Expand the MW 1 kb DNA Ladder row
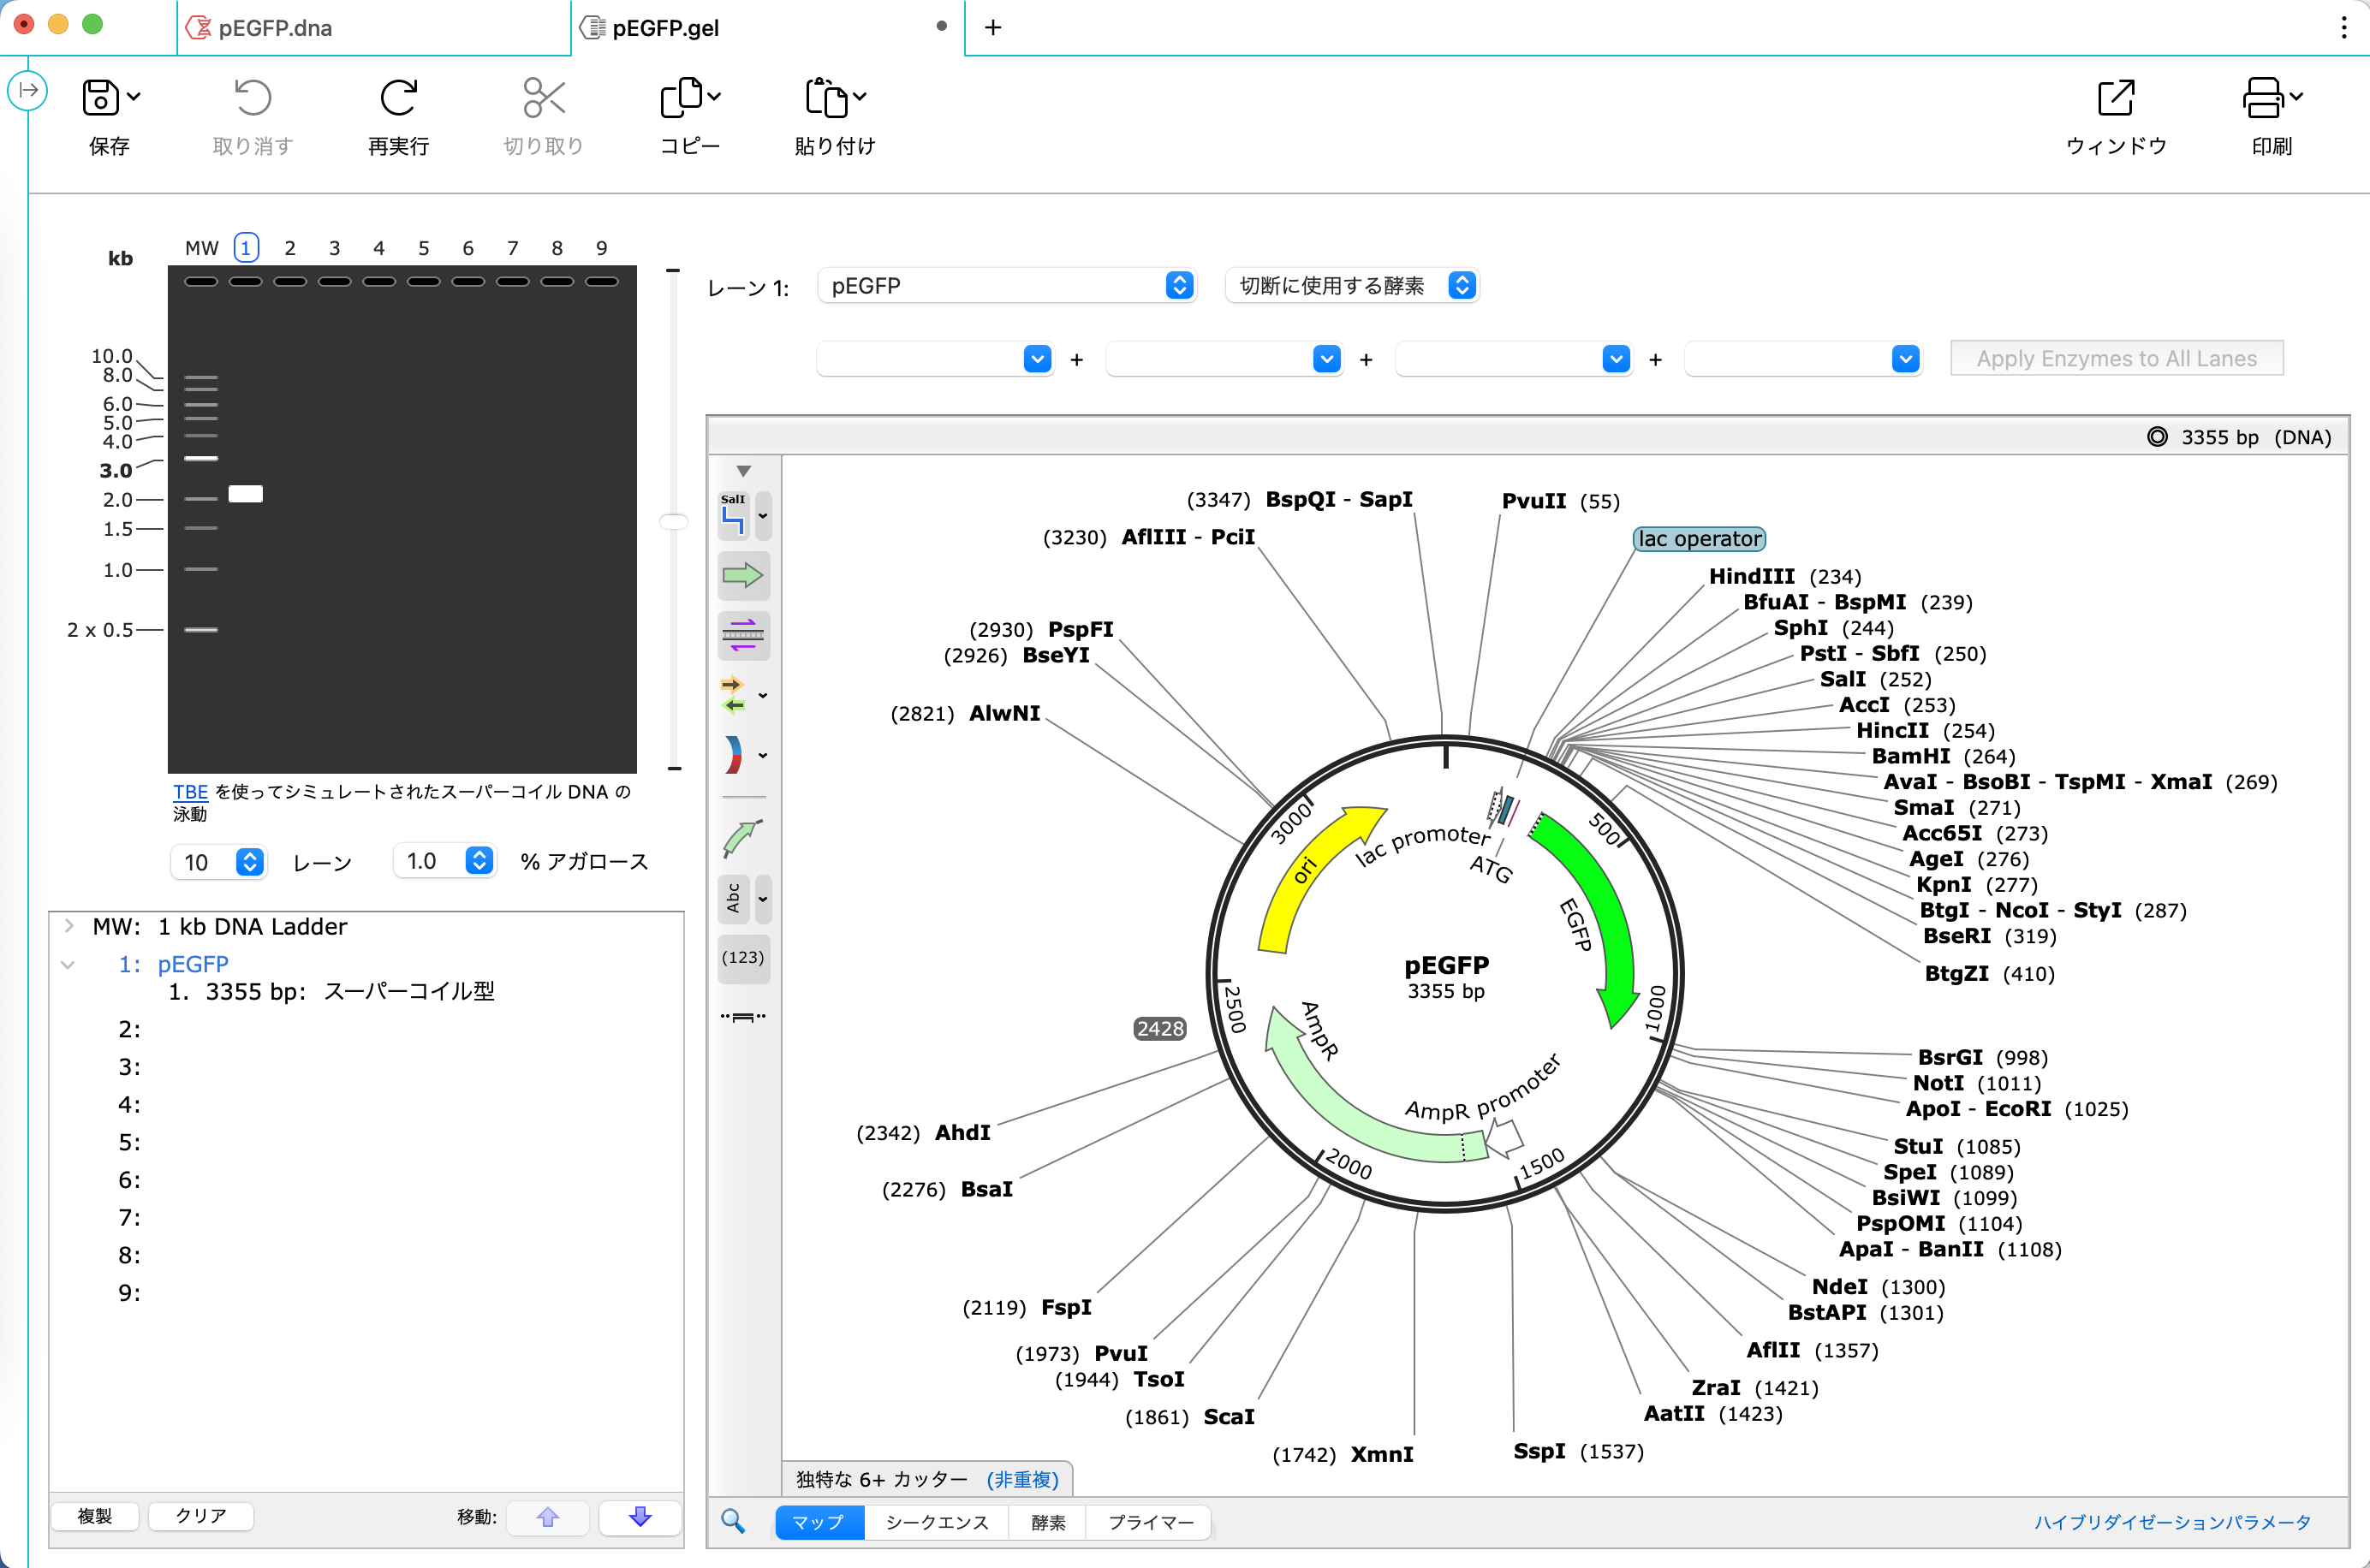 point(69,926)
